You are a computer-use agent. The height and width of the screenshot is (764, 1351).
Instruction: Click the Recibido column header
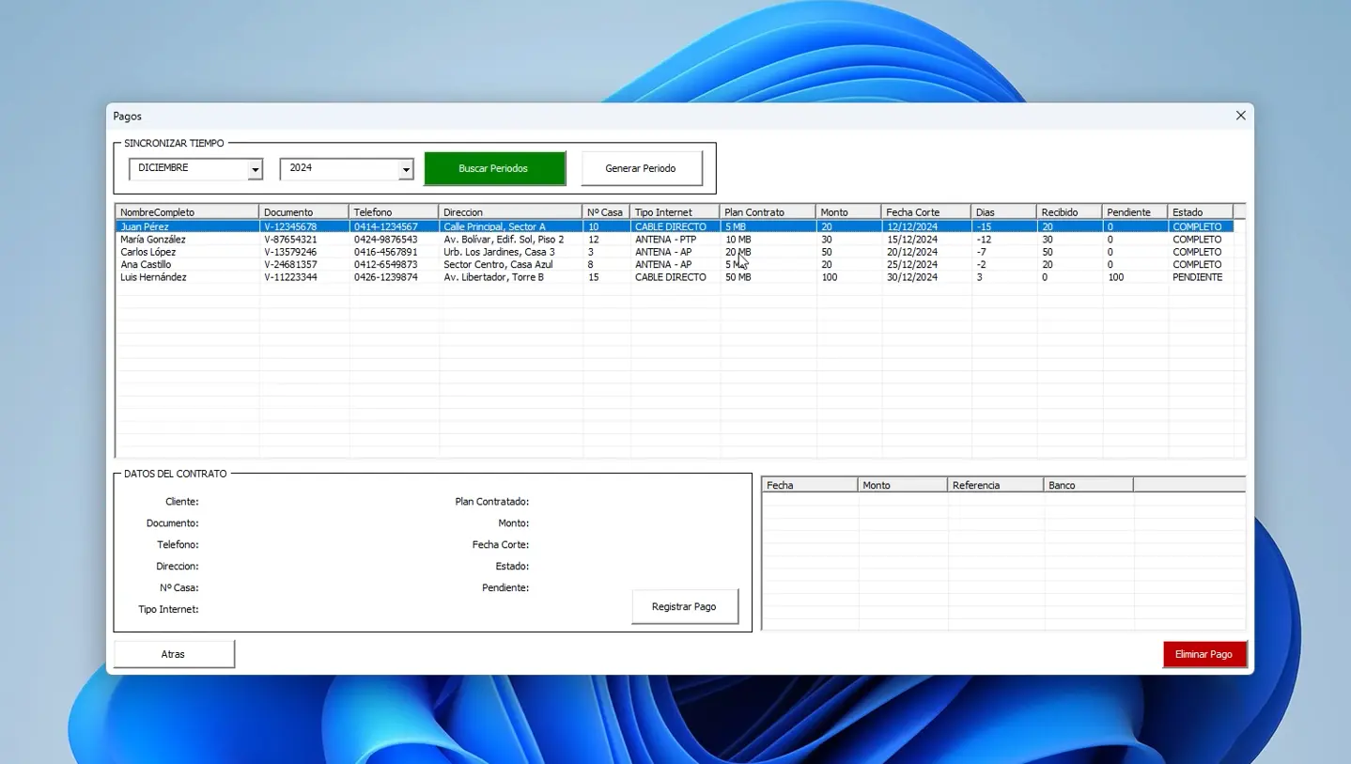pyautogui.click(x=1069, y=212)
